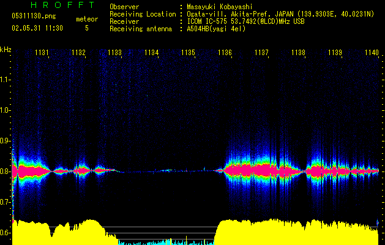Click the 0.8 frequency axis label
The width and height of the screenshot is (385, 245).
pos(6,171)
